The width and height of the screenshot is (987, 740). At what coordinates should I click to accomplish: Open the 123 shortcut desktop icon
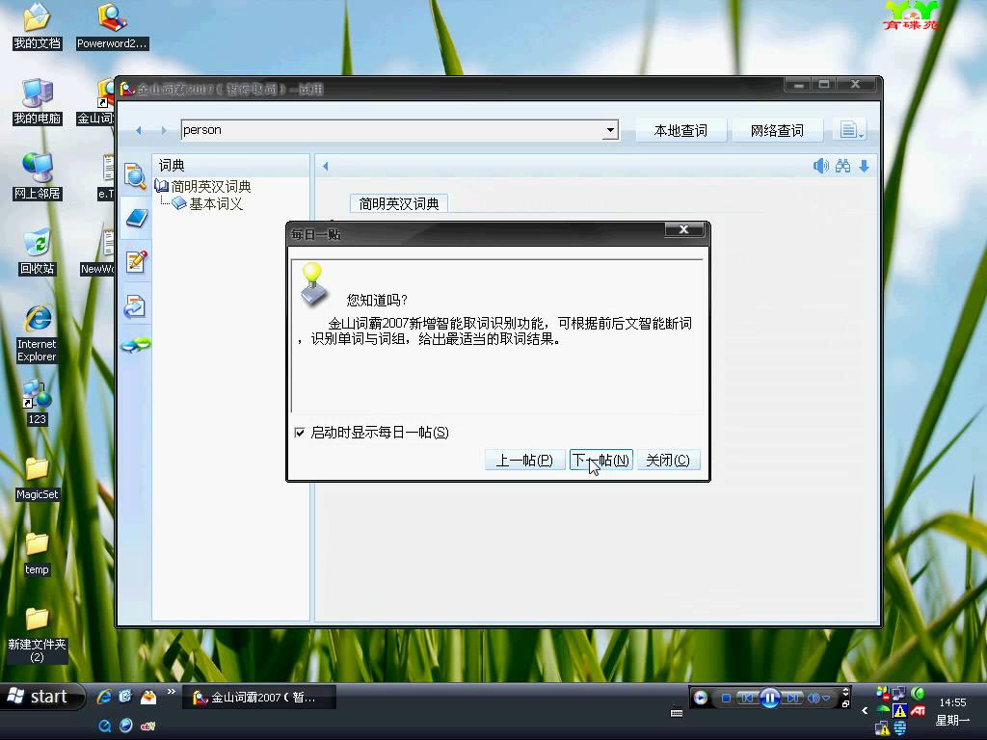point(38,402)
